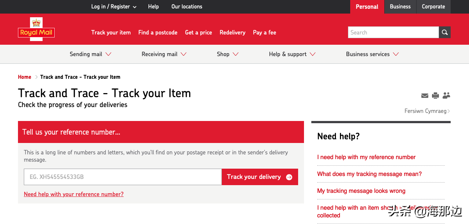469x224 pixels.
Task: Click the printer icon
Action: pyautogui.click(x=435, y=96)
